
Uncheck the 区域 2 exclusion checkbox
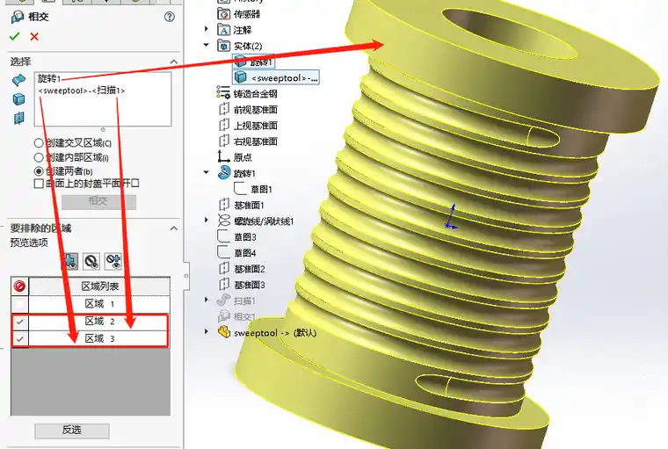(19, 322)
